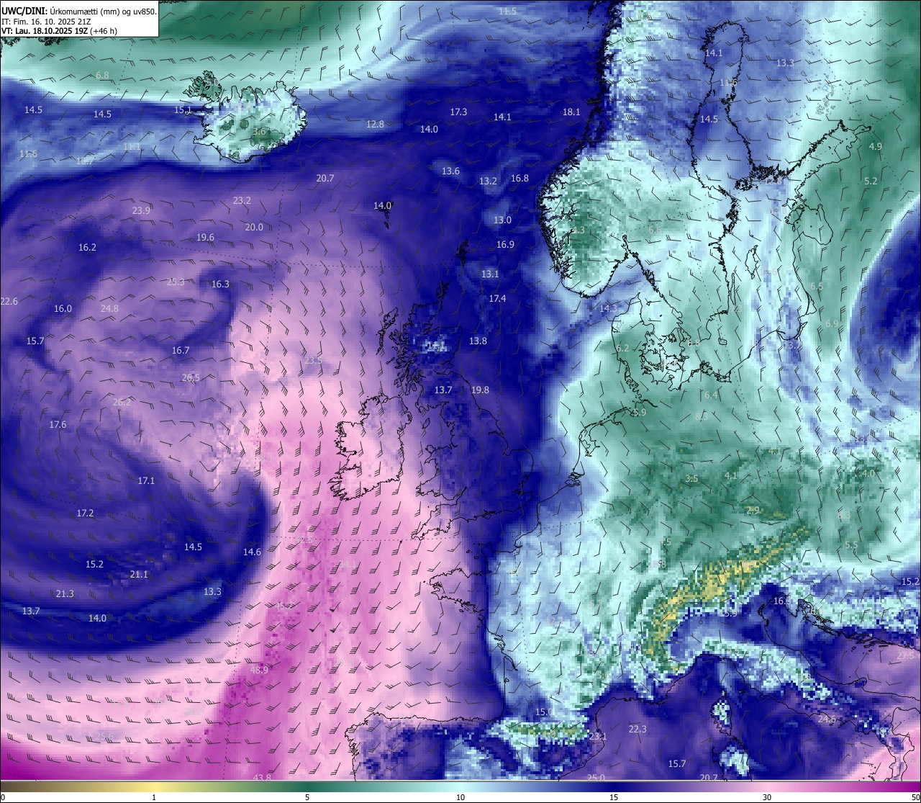Click the 24.6 map value
This screenshot has height=803, width=921.
click(827, 719)
